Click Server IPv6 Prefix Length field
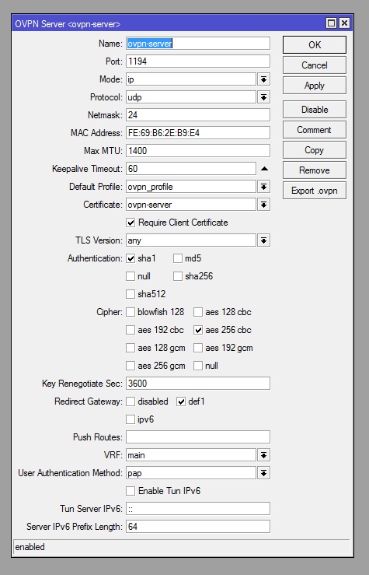 [x=198, y=527]
